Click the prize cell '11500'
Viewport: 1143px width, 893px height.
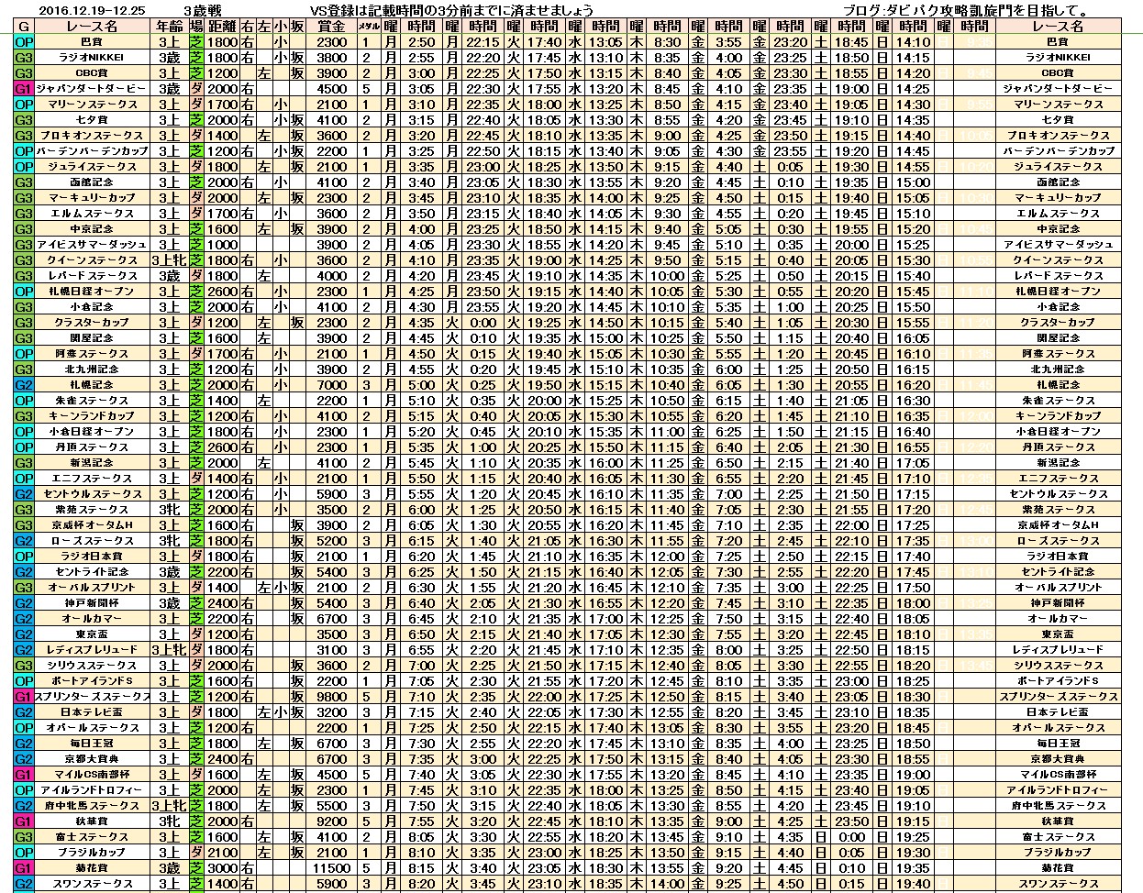tap(331, 868)
